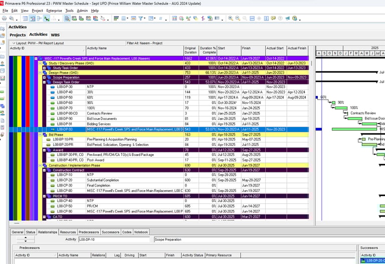
Task: Switch to the Projects tab
Action: click(x=18, y=35)
